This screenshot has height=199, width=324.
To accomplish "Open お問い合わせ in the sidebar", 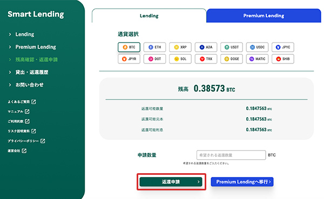I will (x=29, y=85).
